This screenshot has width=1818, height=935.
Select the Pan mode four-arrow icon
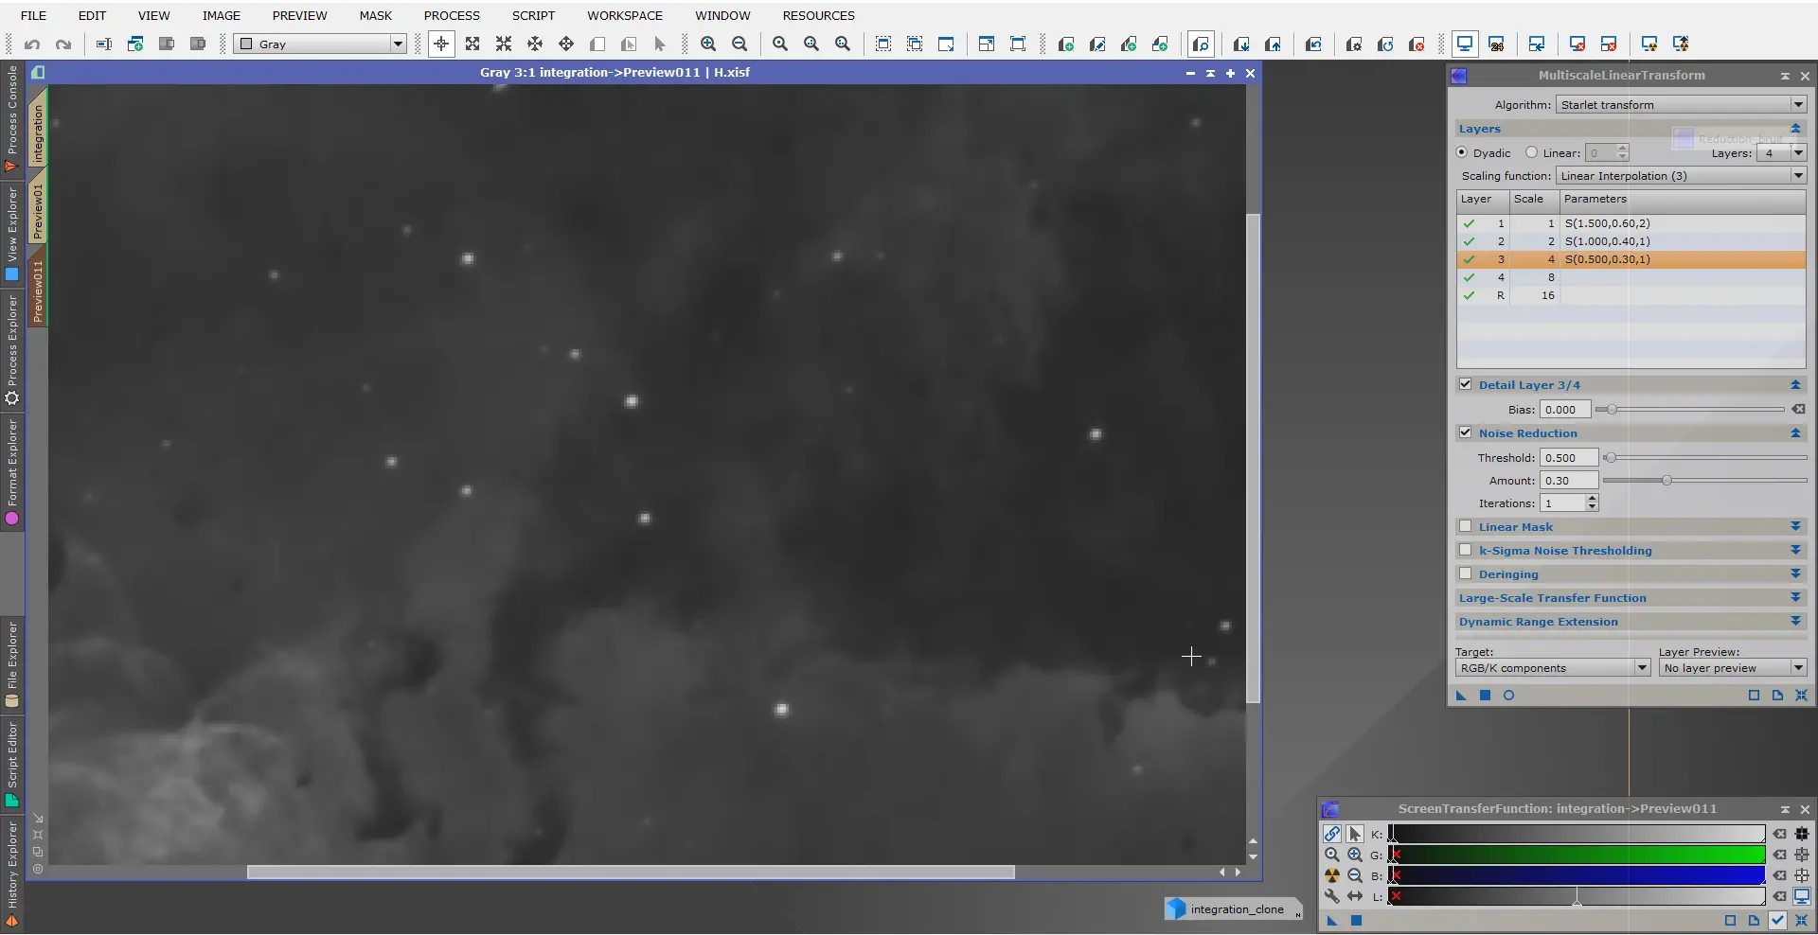[566, 44]
